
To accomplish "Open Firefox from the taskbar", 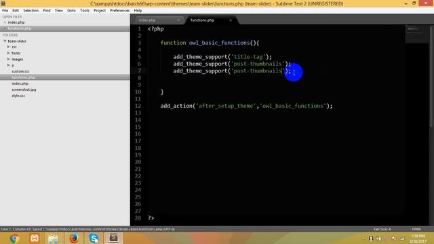I will click(x=74, y=238).
